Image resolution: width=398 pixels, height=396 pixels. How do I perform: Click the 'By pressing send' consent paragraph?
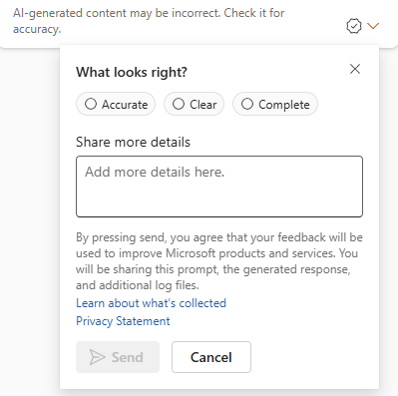coord(219,261)
